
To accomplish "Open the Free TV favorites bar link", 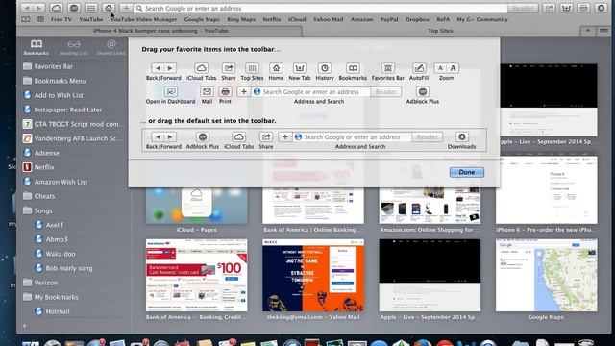I will coord(61,19).
